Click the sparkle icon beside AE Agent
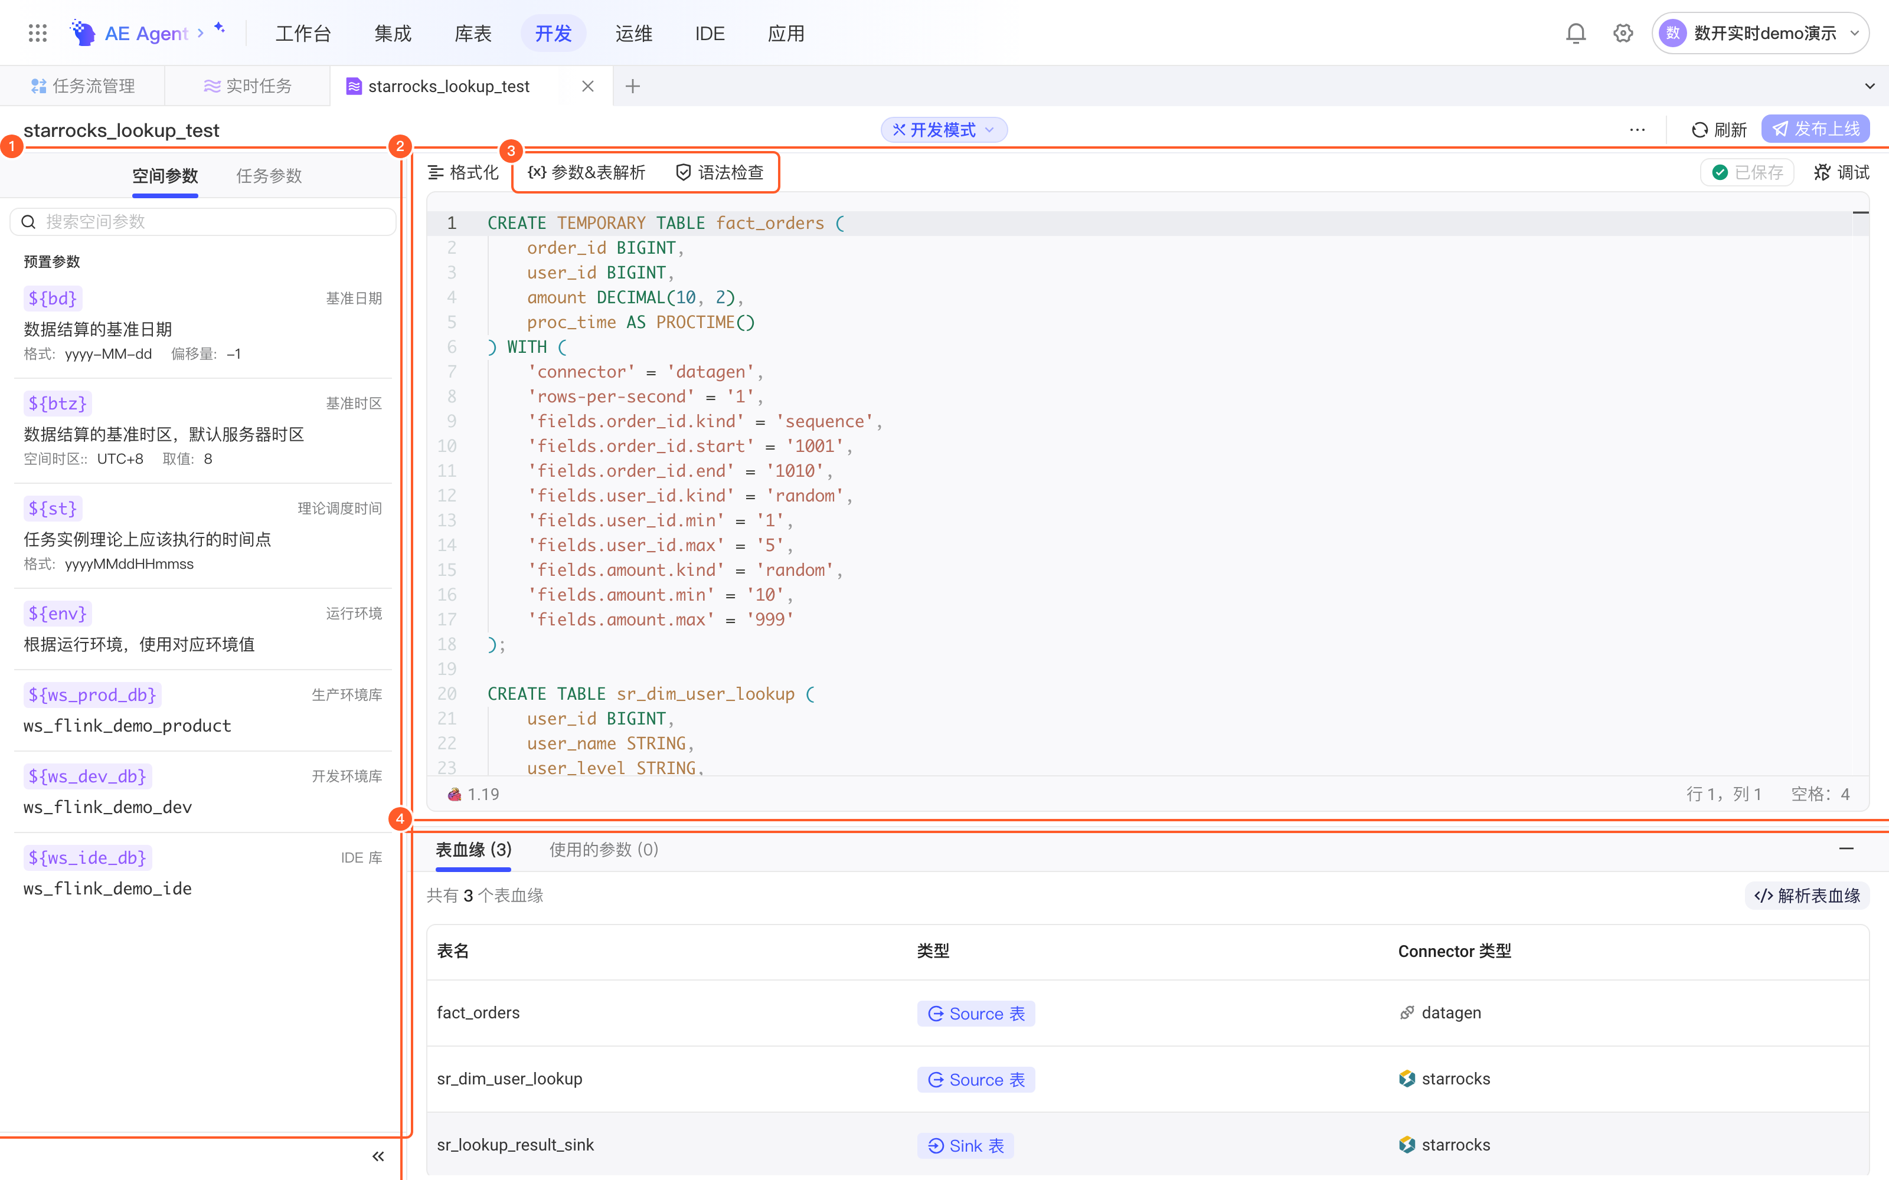Viewport: 1889px width, 1180px height. tap(220, 28)
